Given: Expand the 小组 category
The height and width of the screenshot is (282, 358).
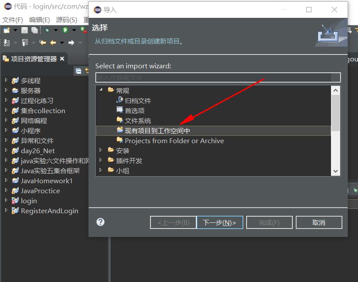Looking at the screenshot, I should click(x=100, y=170).
